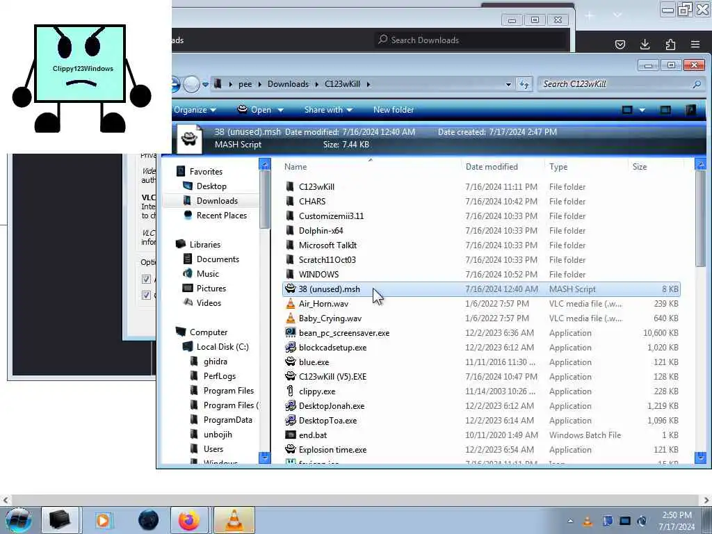Open the black folder taskbar icon
Image resolution: width=712 pixels, height=534 pixels.
click(60, 520)
